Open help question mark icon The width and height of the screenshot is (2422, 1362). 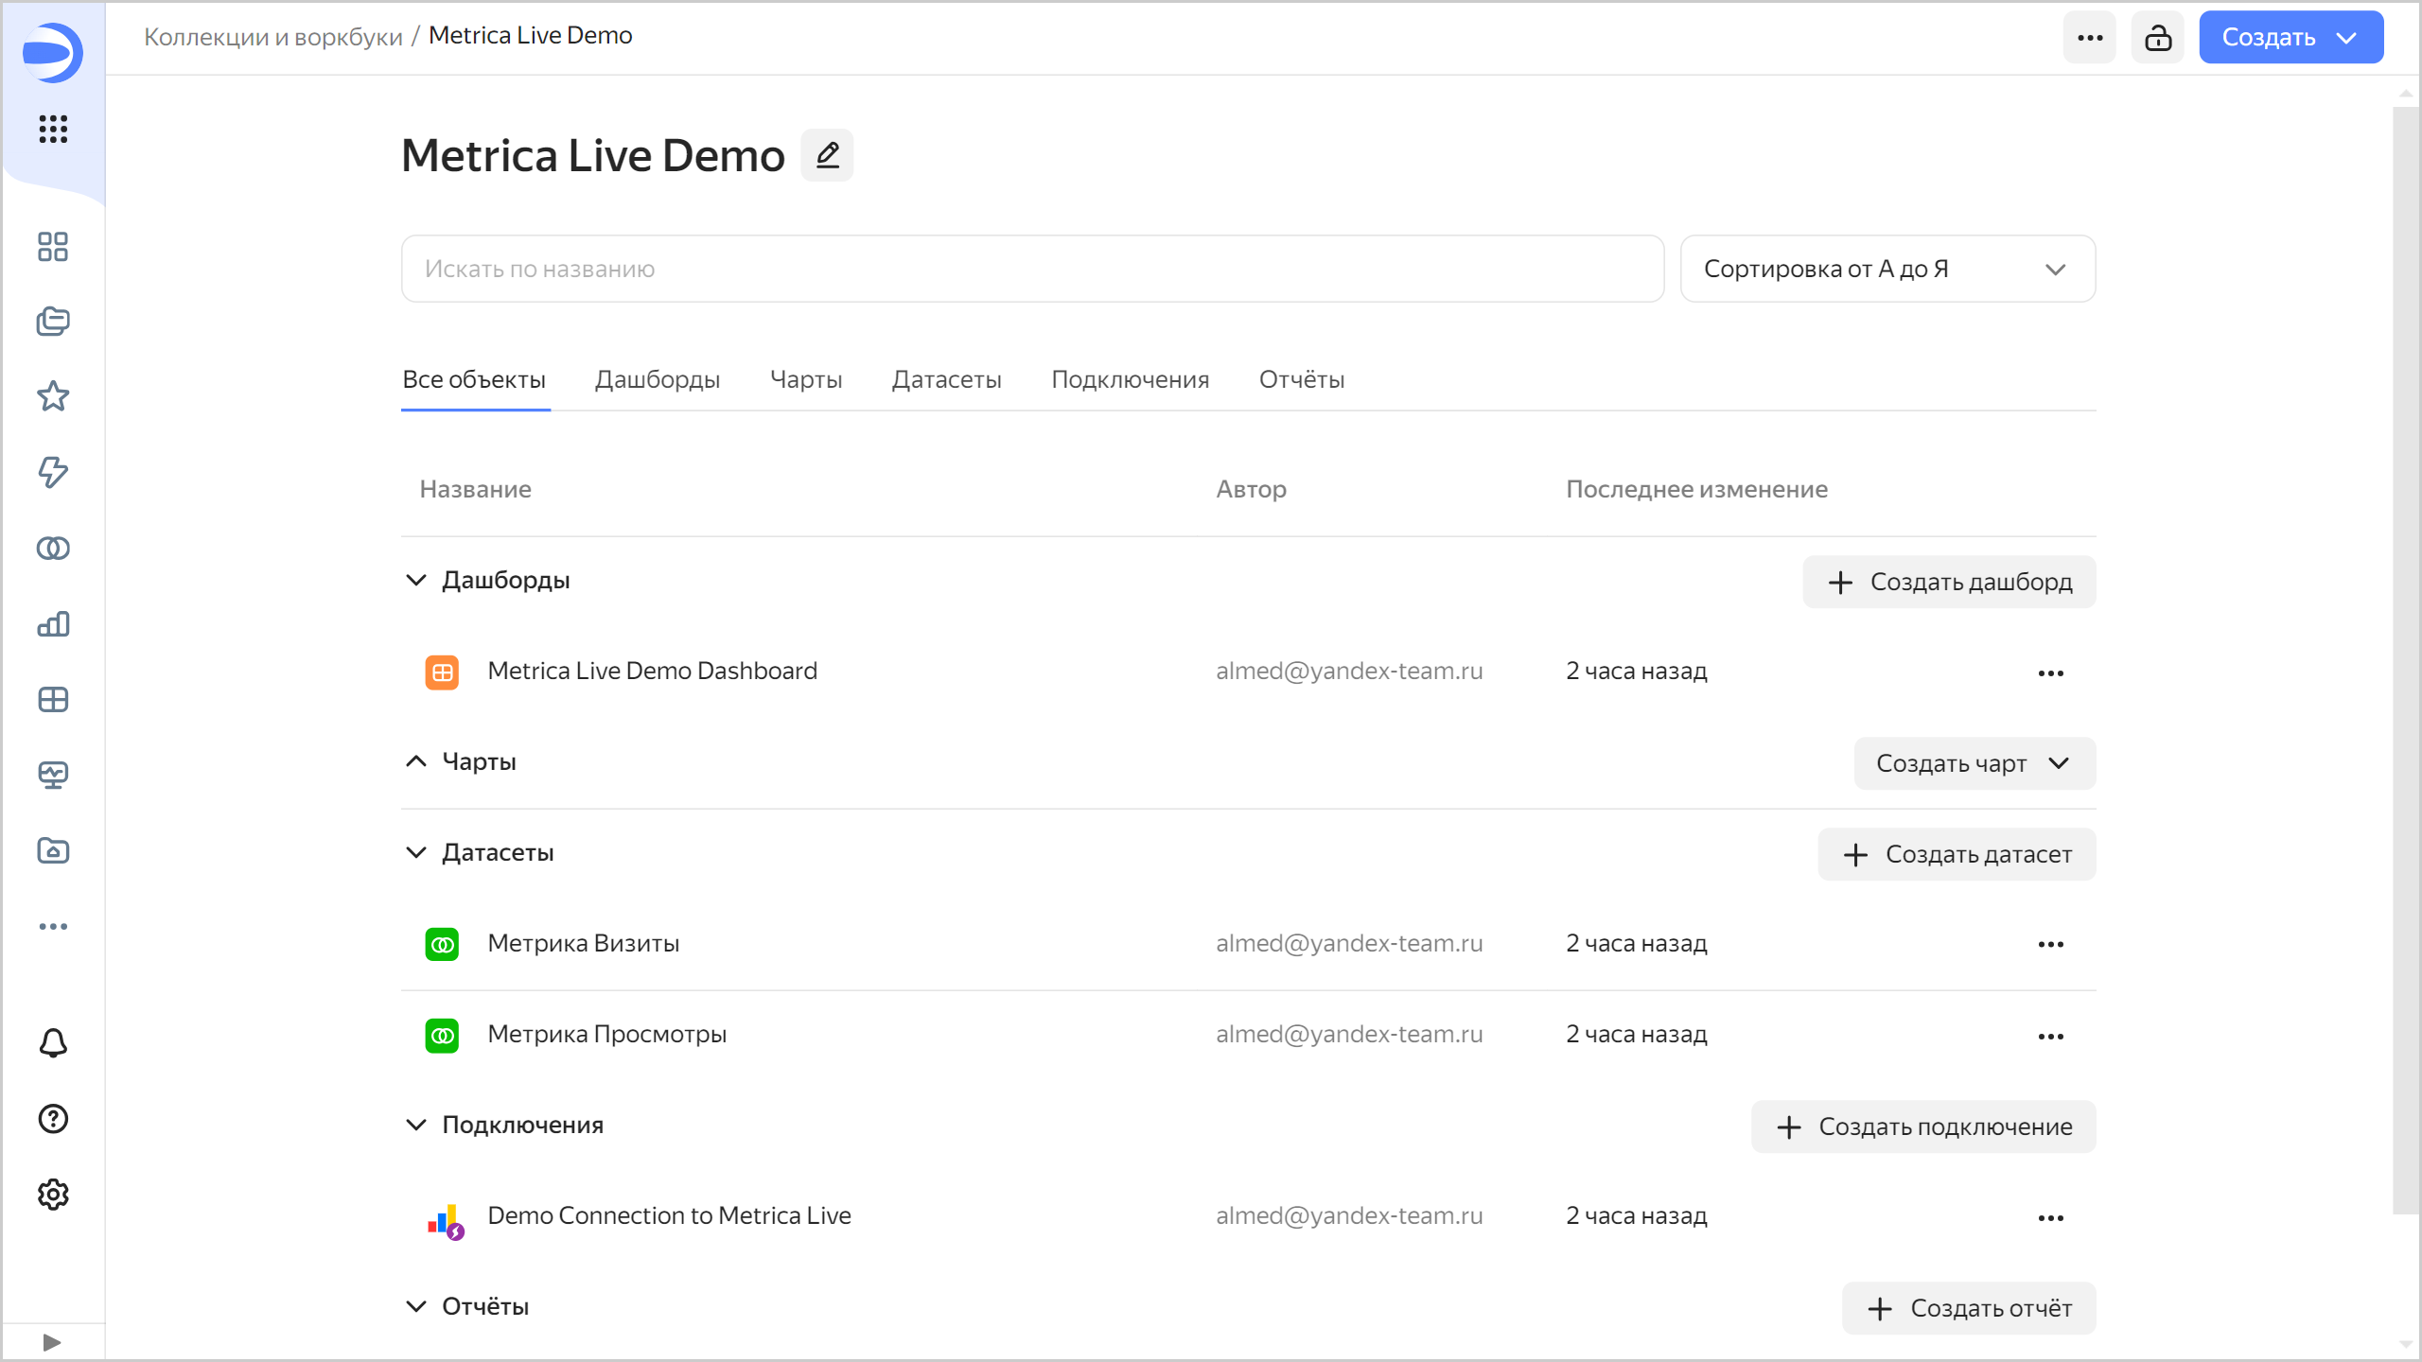pos(53,1119)
